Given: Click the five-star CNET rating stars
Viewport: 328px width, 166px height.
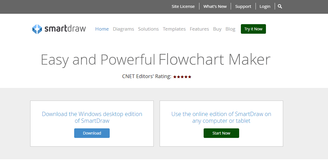Looking at the screenshot, I should point(182,77).
